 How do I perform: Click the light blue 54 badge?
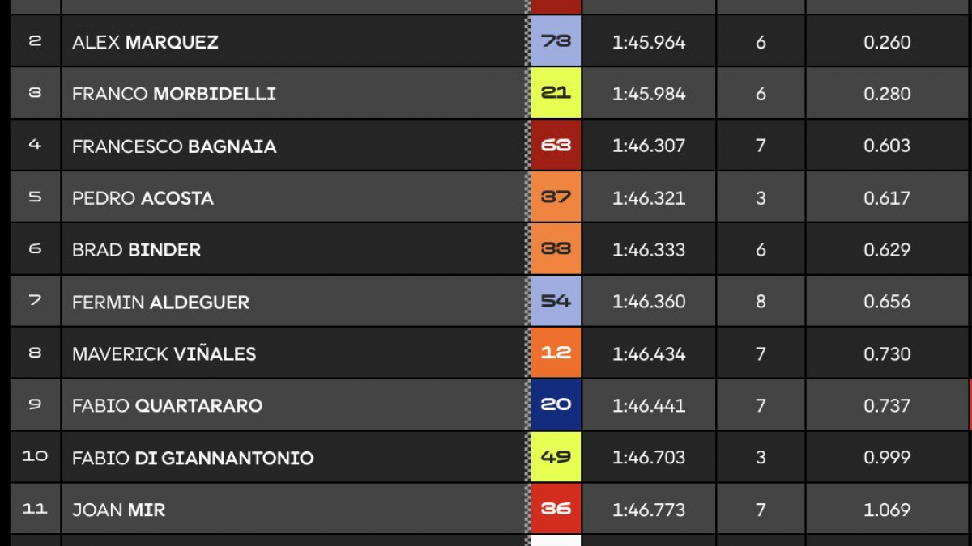click(x=556, y=301)
